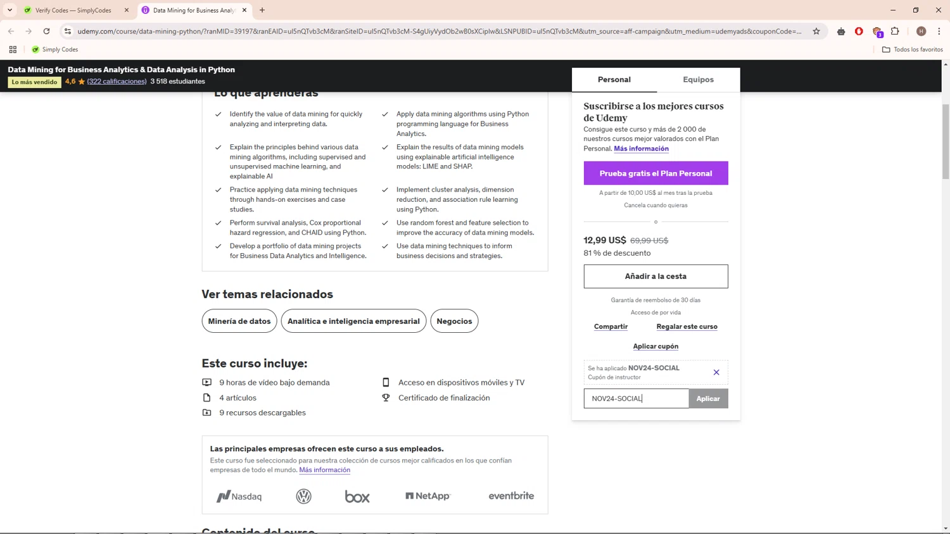
Task: Bookmark this page with star icon
Action: 816,31
